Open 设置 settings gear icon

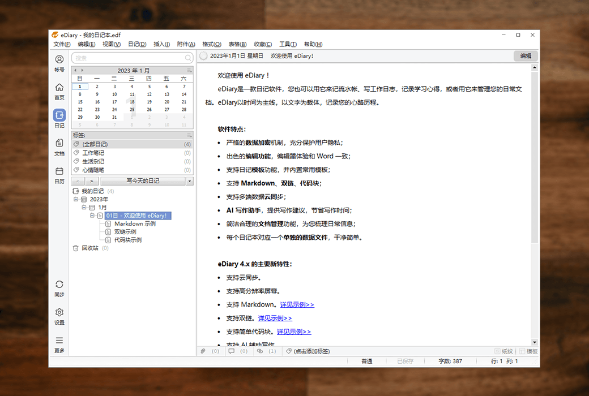pos(59,312)
